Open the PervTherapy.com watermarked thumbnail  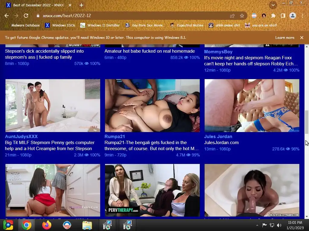pyautogui.click(x=152, y=190)
